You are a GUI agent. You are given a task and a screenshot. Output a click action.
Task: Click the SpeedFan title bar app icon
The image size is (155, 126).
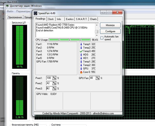pyautogui.click(x=35, y=13)
